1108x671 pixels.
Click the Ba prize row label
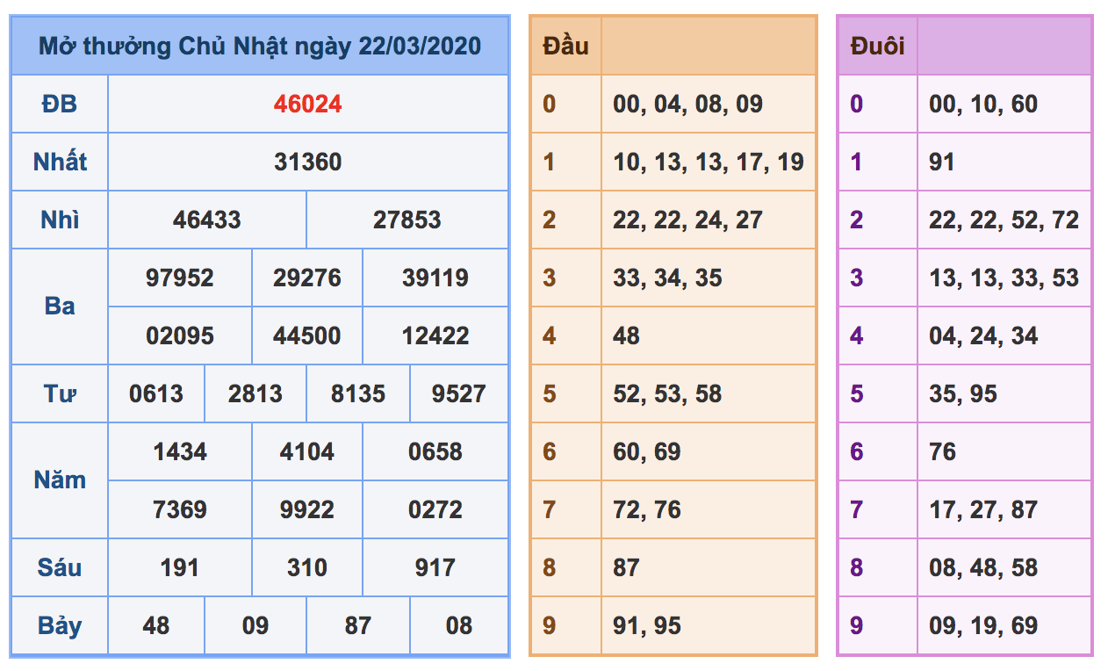tap(57, 307)
